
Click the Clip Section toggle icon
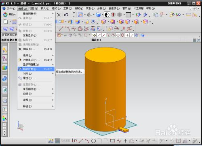[145, 15]
